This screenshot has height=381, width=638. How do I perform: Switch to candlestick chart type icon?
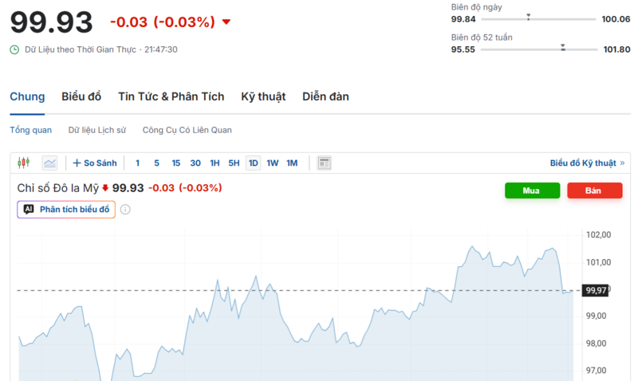pyautogui.click(x=24, y=163)
